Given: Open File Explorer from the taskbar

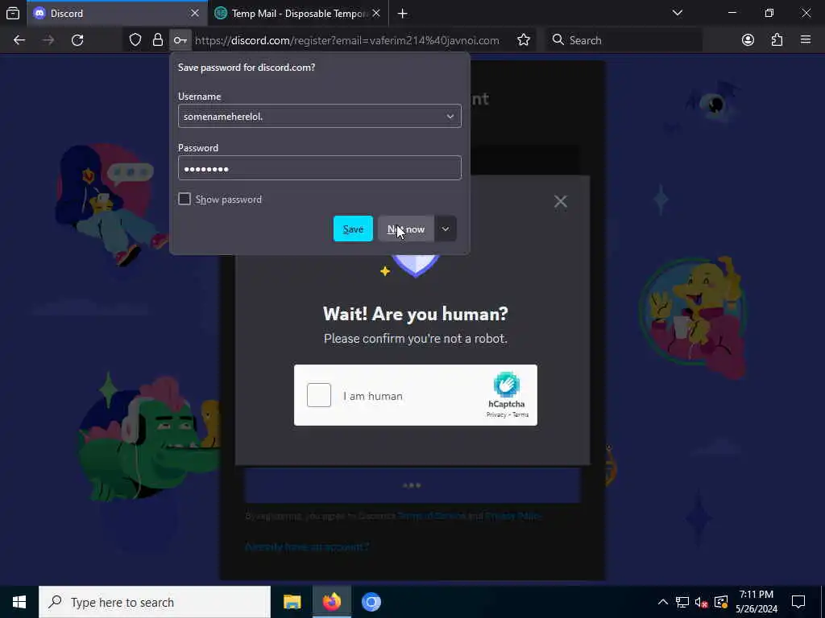Looking at the screenshot, I should tap(292, 602).
